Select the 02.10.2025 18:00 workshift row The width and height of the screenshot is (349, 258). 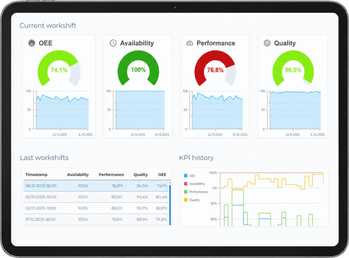[96, 208]
